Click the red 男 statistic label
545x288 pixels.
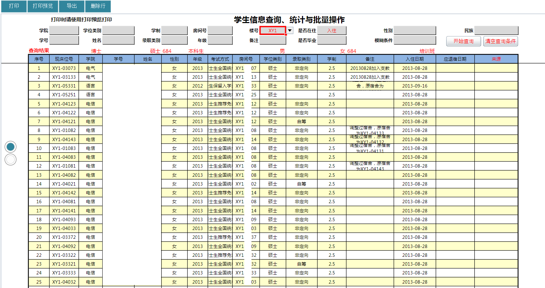282,51
